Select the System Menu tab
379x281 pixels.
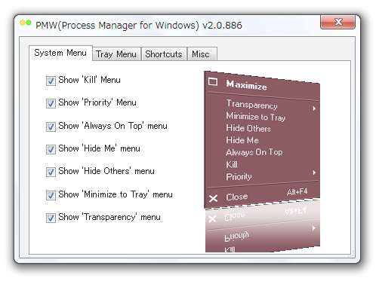tap(60, 53)
